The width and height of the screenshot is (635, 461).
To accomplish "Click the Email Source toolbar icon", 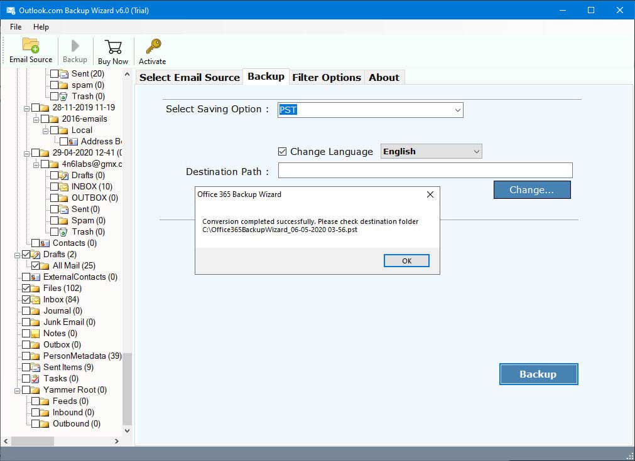I will coord(31,45).
